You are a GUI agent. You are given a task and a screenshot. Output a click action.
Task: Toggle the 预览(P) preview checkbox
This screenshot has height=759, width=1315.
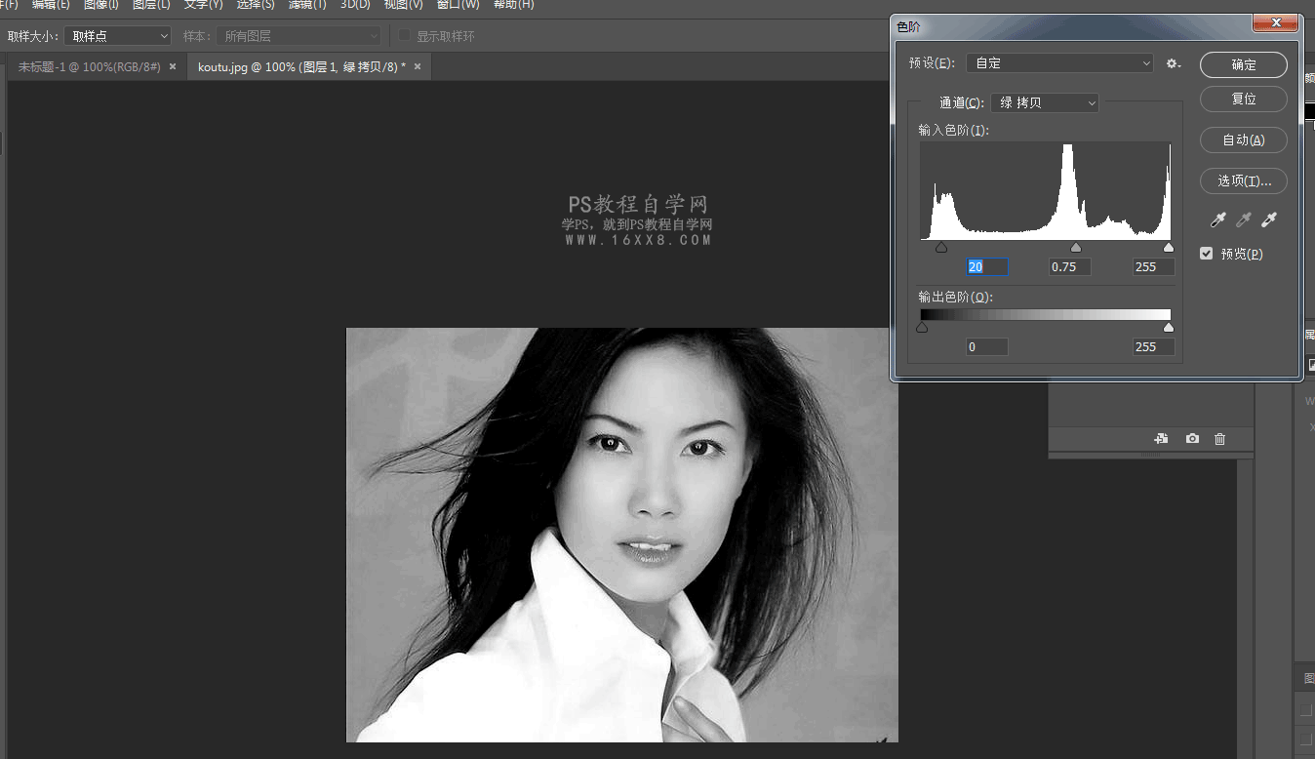pyautogui.click(x=1207, y=254)
